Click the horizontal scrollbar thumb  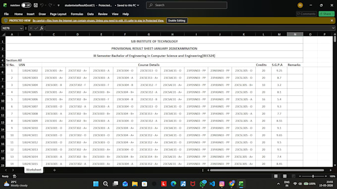(267, 170)
